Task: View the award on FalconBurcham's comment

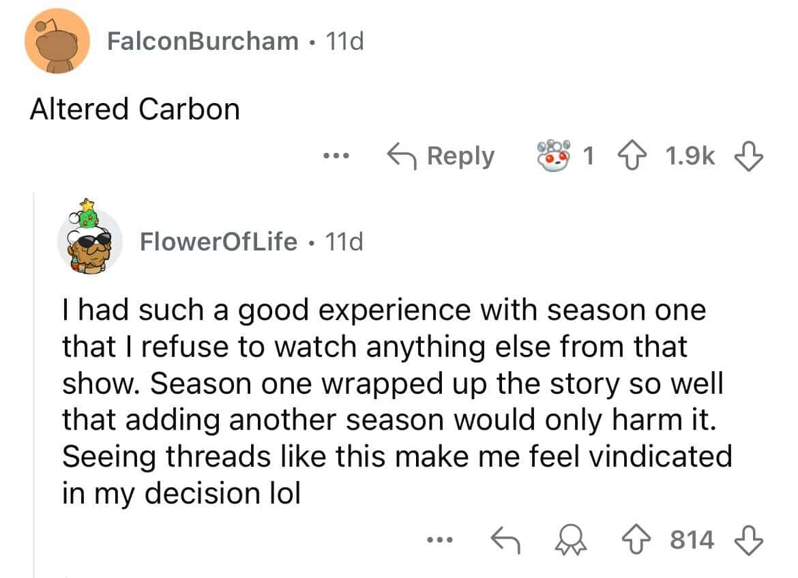Action: (557, 155)
